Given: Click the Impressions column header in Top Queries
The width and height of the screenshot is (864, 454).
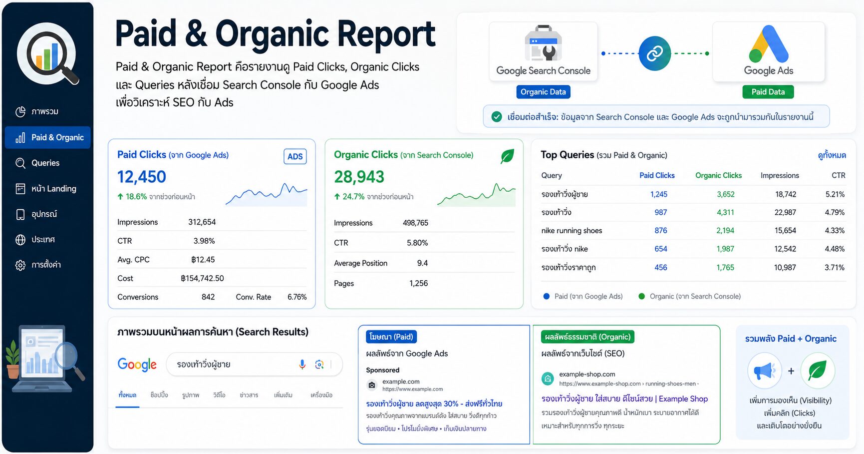Looking at the screenshot, I should [x=780, y=175].
